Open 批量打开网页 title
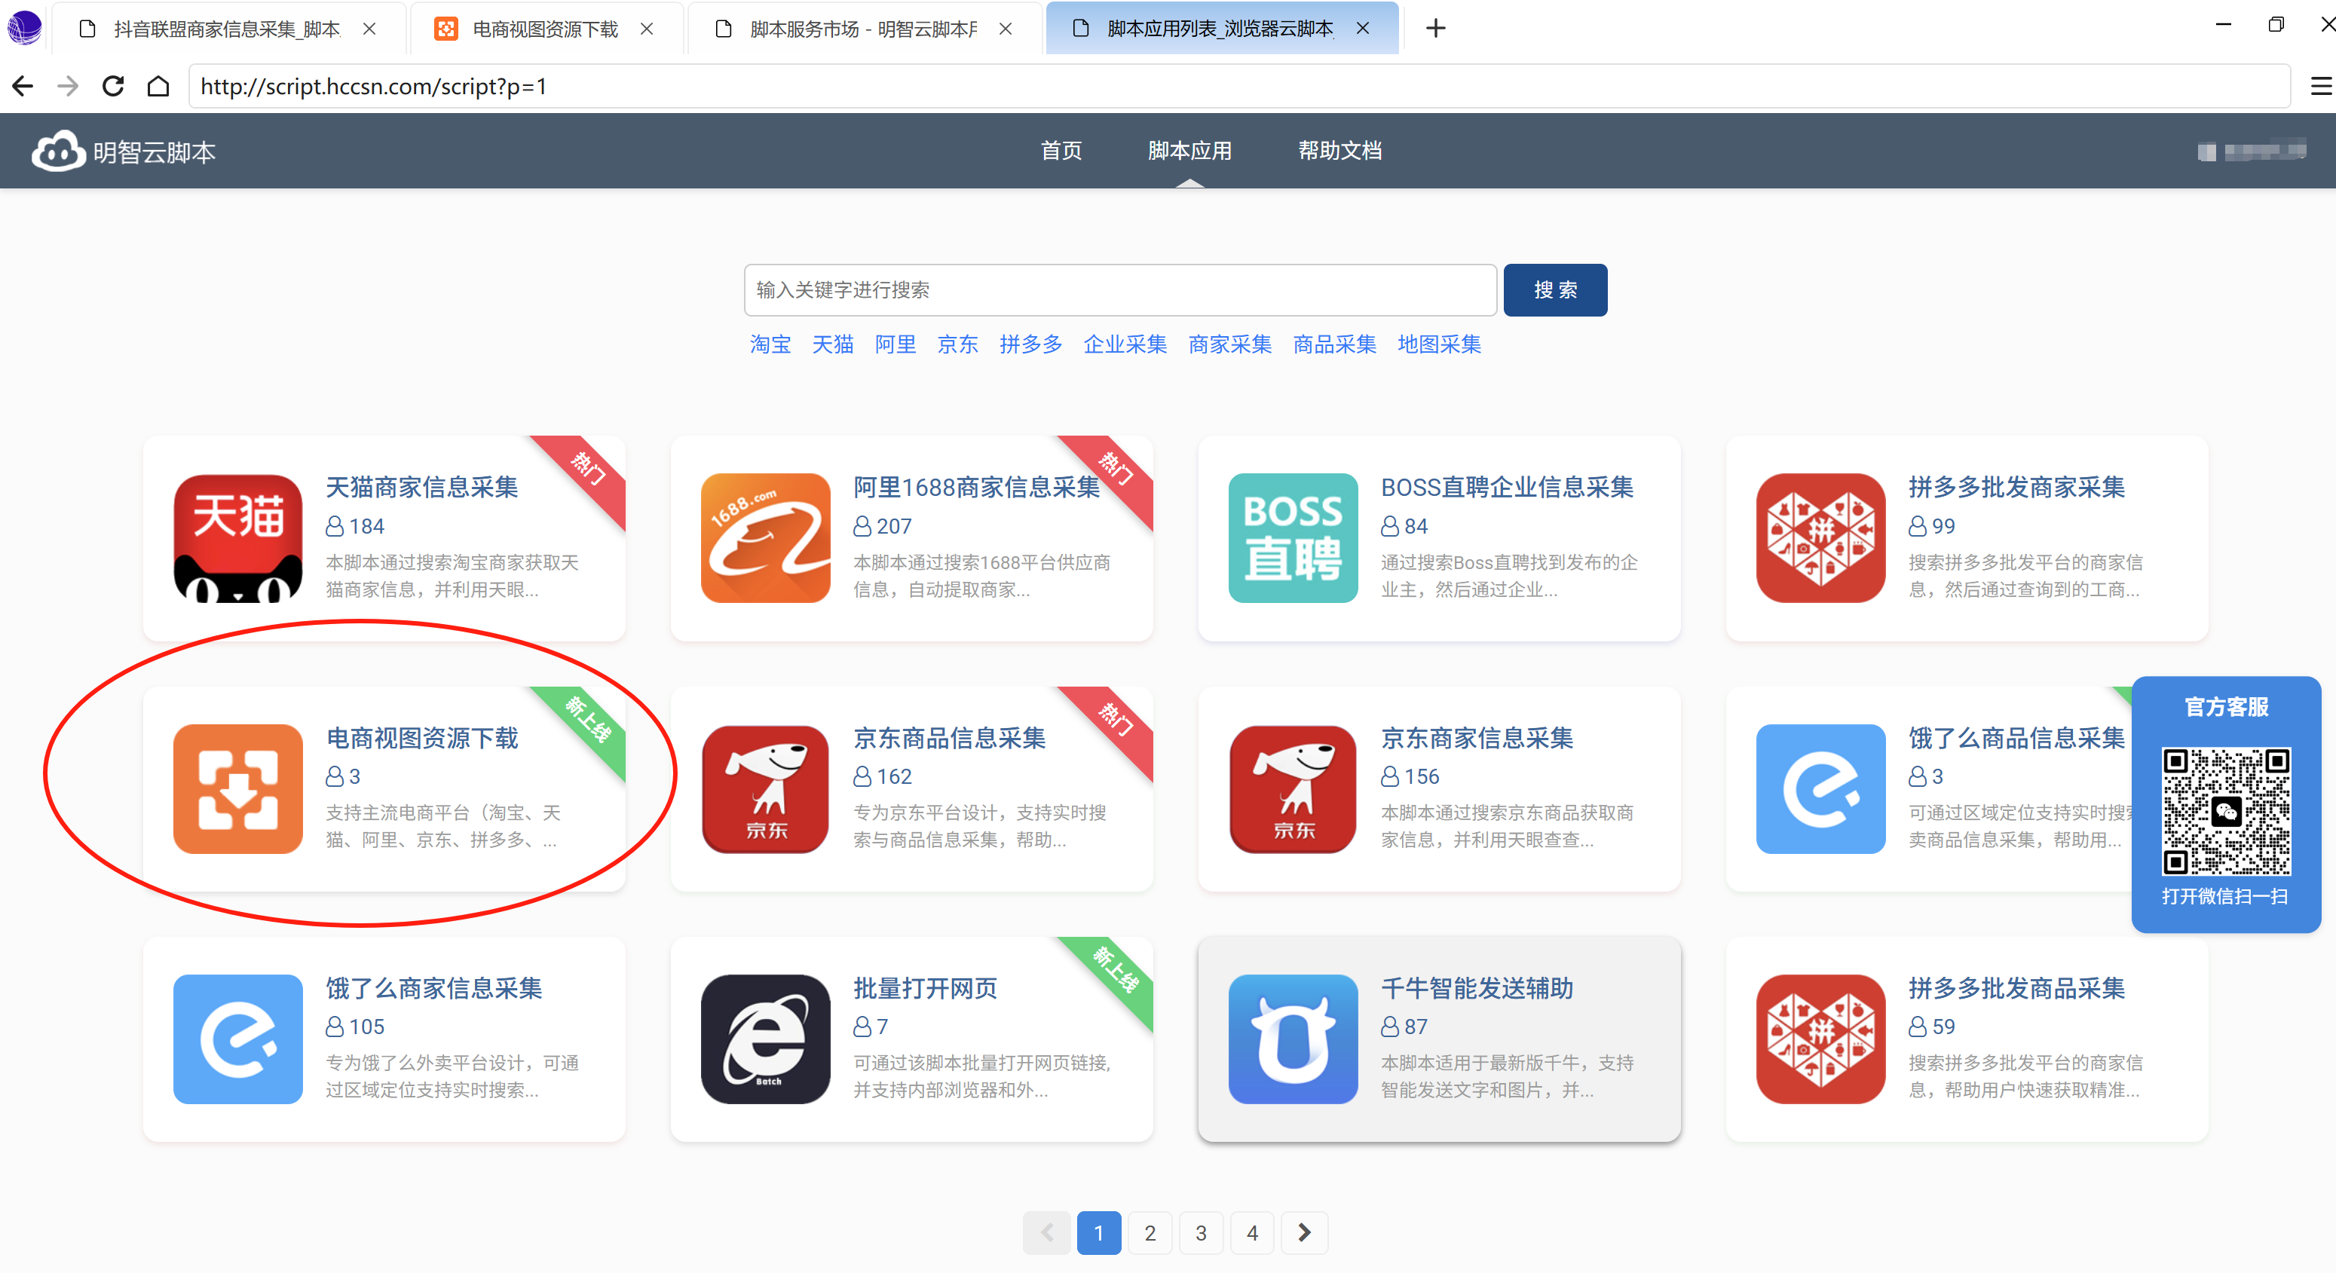2336x1273 pixels. (x=925, y=988)
